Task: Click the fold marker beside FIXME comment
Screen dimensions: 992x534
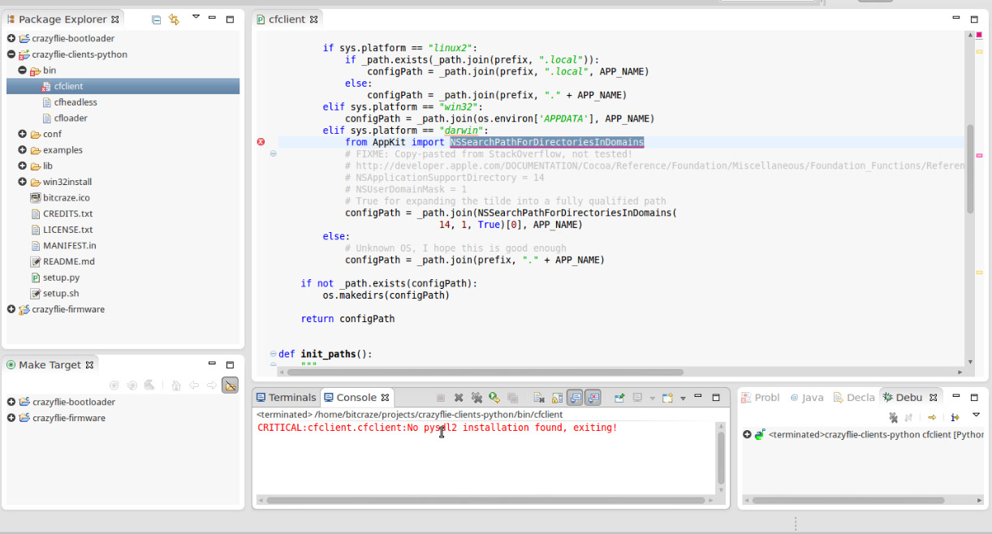Action: pos(274,154)
